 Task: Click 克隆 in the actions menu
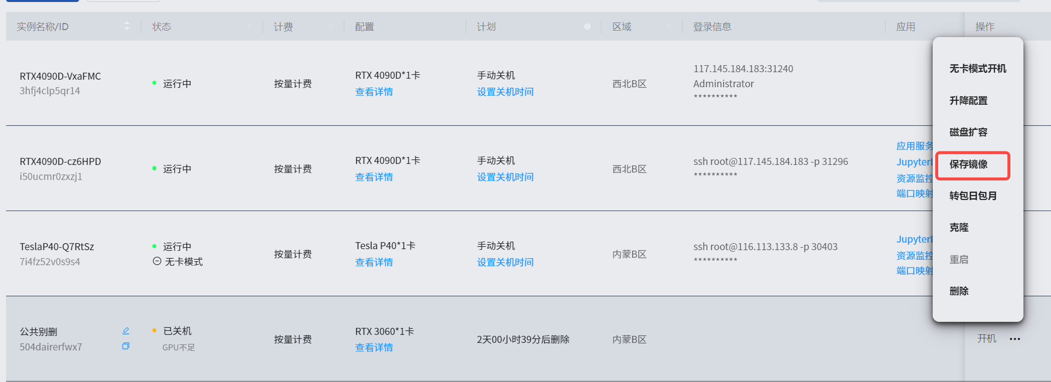tap(959, 228)
